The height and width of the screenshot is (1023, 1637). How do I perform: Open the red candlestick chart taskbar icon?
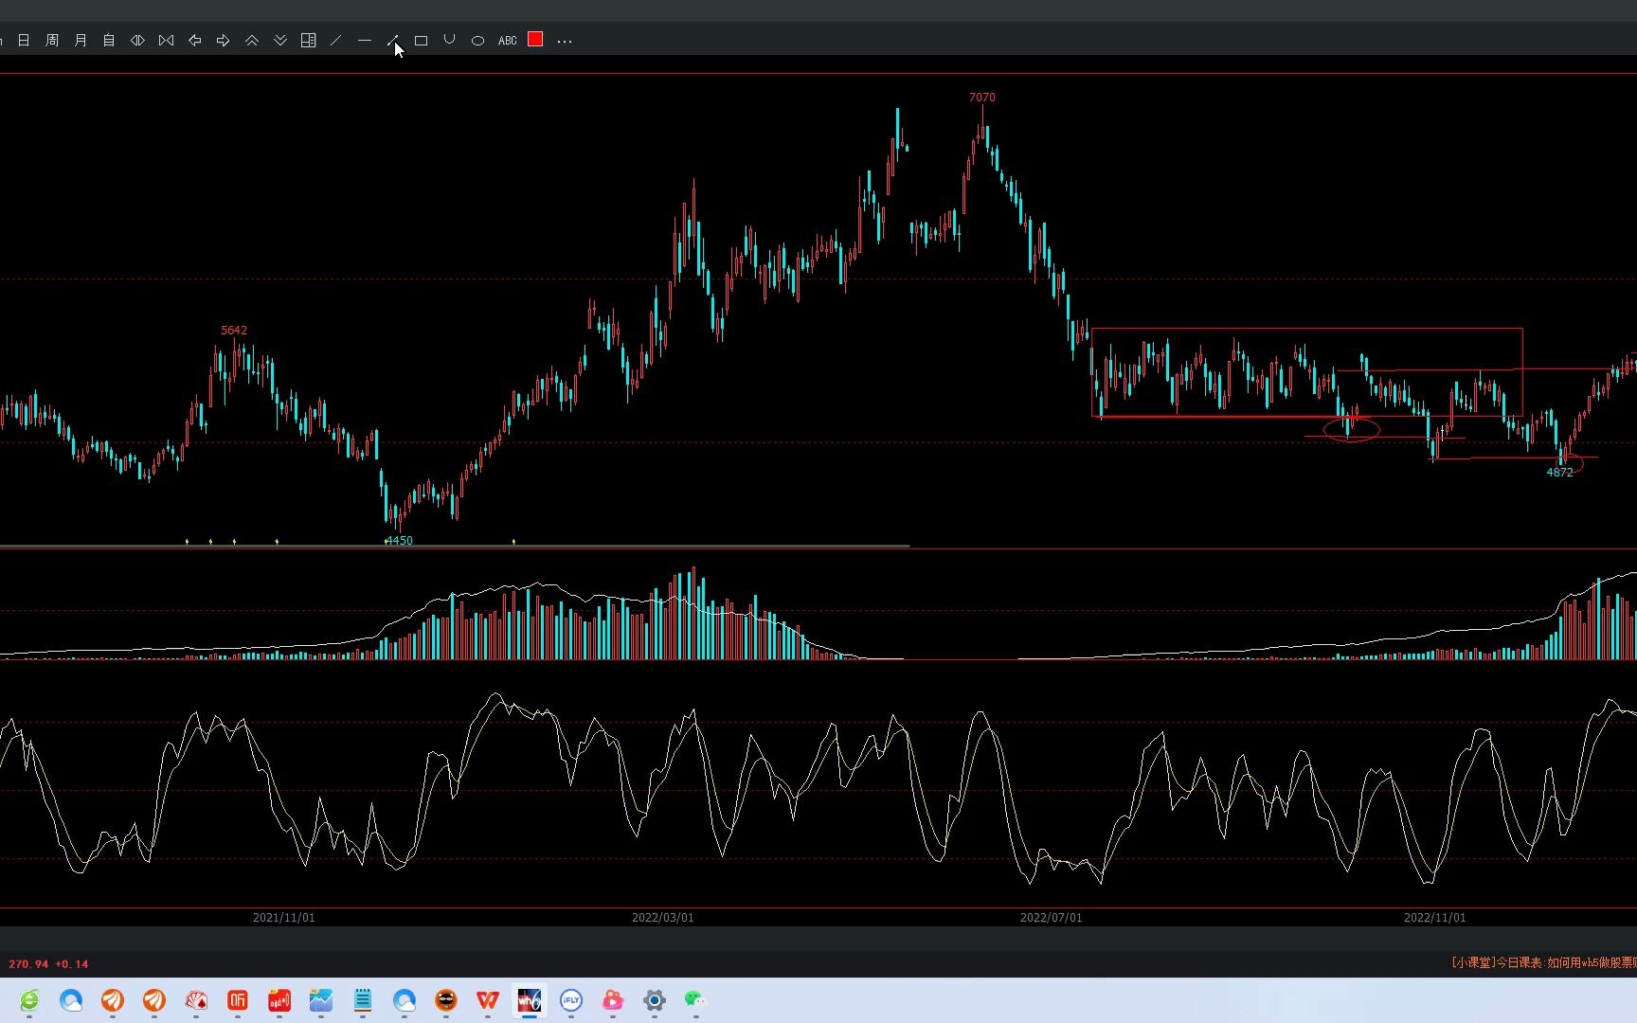pyautogui.click(x=279, y=1000)
